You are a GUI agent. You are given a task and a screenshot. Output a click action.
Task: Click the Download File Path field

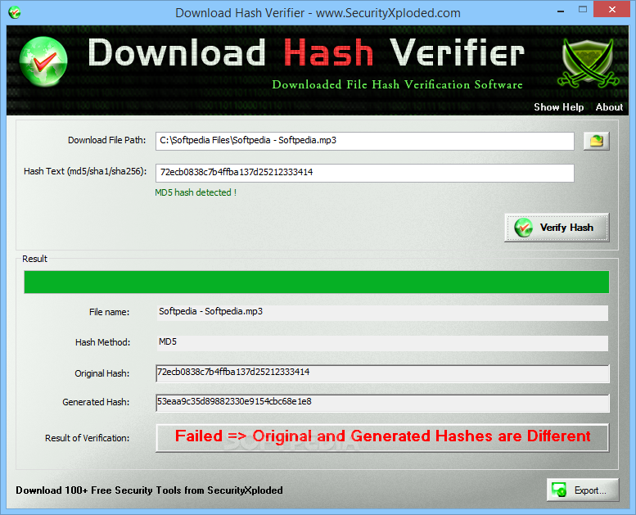tap(364, 141)
